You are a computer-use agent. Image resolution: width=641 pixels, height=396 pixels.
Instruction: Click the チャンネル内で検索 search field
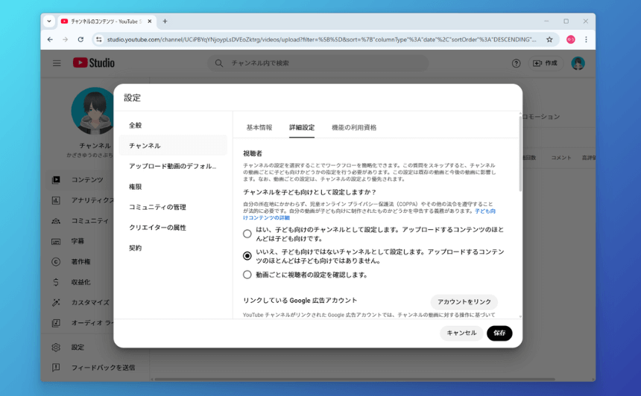tap(318, 63)
